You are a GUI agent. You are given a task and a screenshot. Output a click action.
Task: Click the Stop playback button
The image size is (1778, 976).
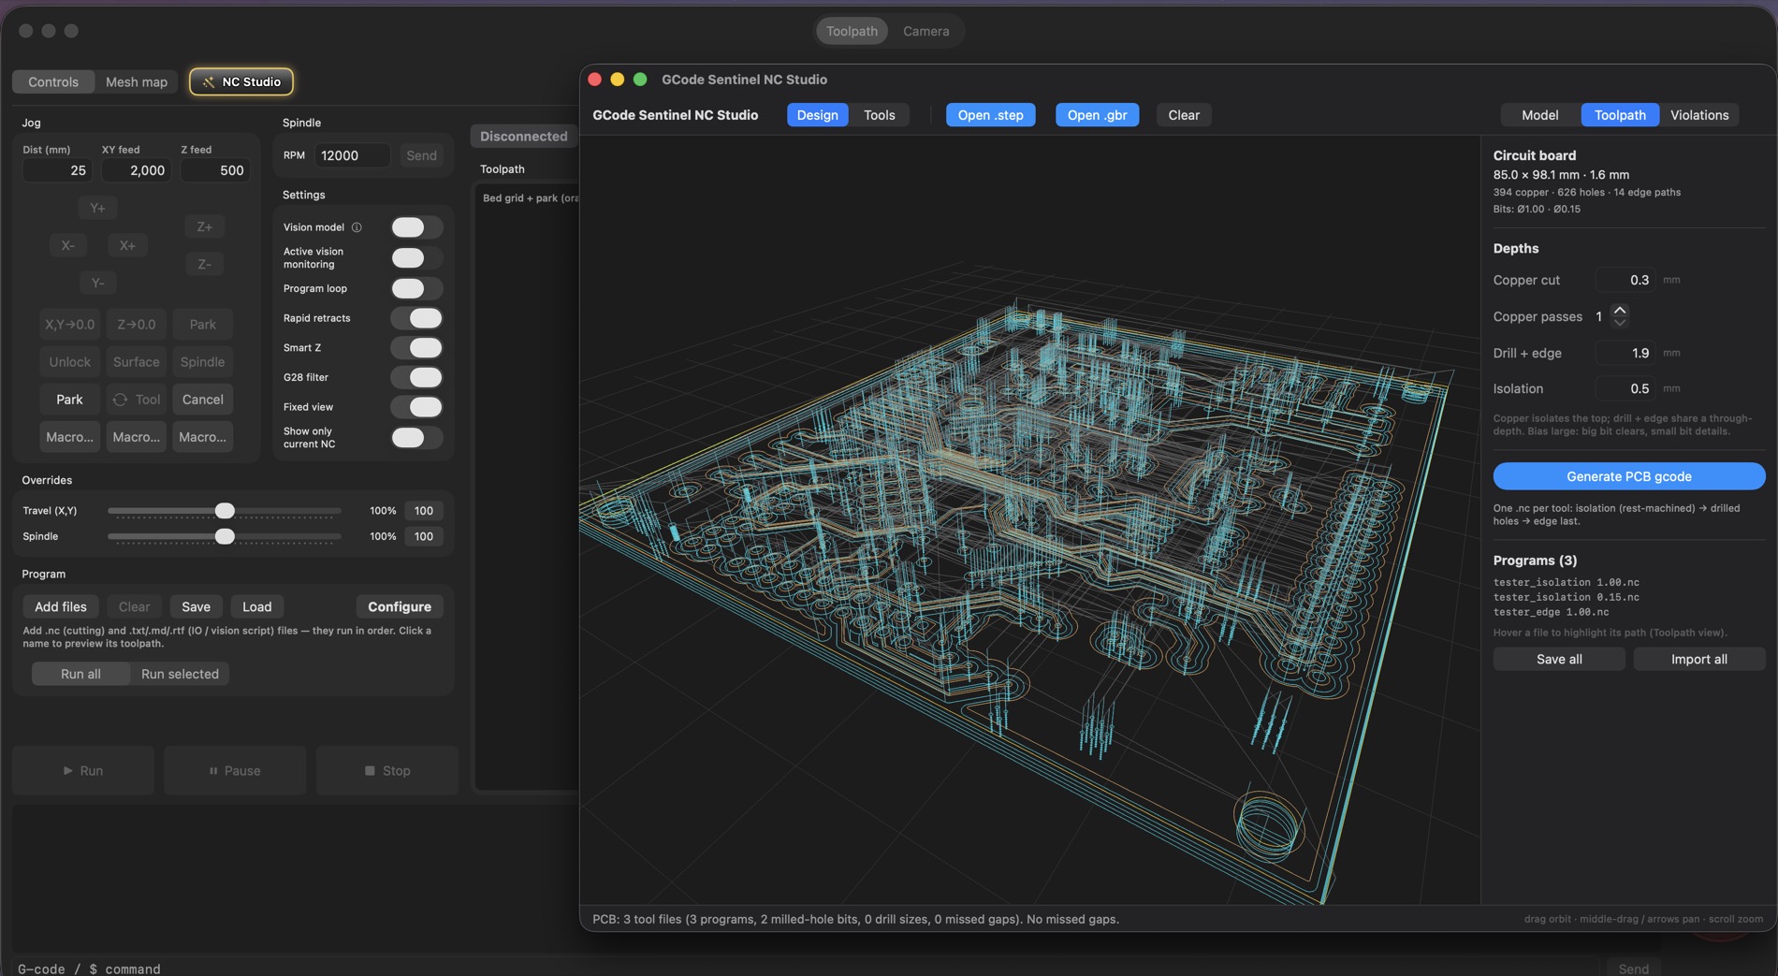(386, 771)
